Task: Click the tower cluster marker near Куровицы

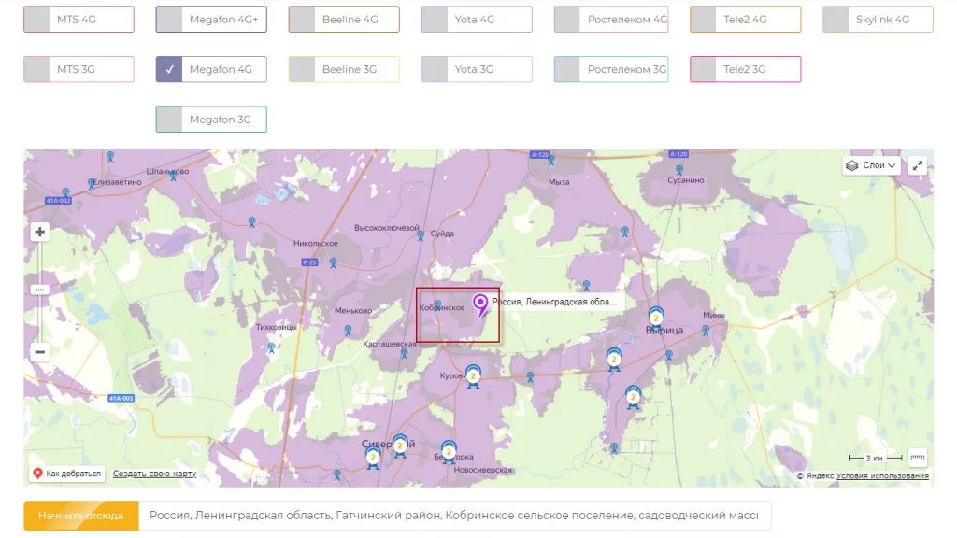Action: (473, 376)
